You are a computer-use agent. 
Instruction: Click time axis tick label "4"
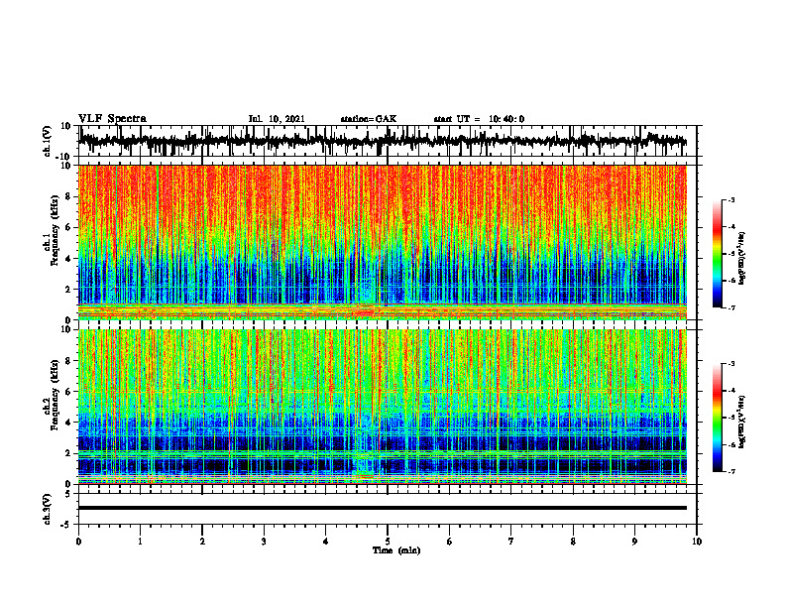(x=325, y=542)
